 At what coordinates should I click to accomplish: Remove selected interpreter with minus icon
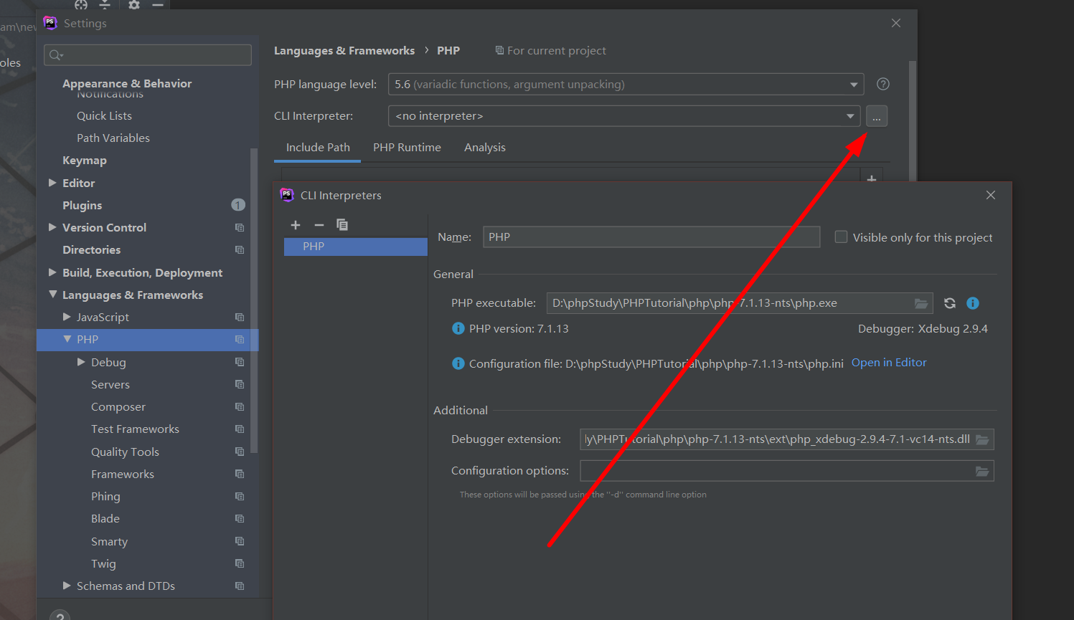pos(319,225)
